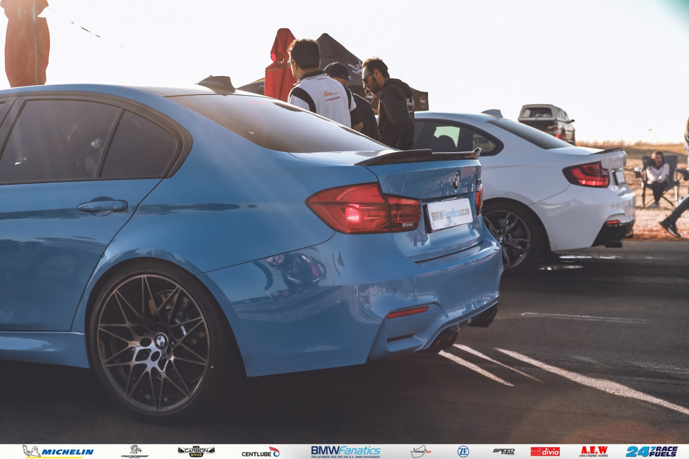
Task: Click the BMWFanatics banner logo
Action: pos(346,452)
